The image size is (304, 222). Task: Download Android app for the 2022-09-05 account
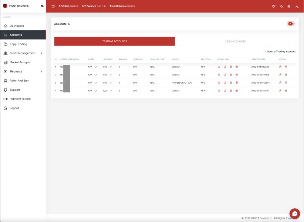tap(231, 75)
